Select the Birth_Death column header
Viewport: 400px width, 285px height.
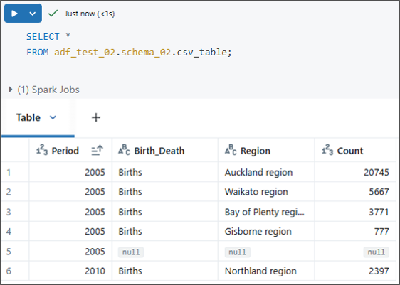click(x=165, y=150)
